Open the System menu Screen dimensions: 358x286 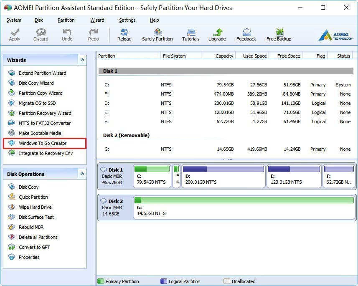[14, 20]
